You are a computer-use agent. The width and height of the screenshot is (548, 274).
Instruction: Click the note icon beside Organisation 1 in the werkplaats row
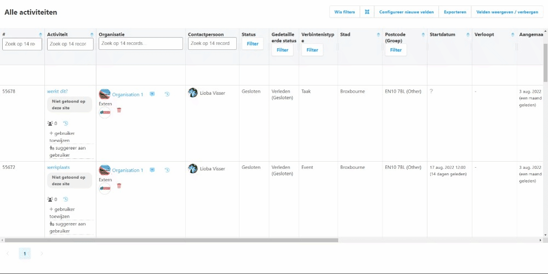(152, 170)
